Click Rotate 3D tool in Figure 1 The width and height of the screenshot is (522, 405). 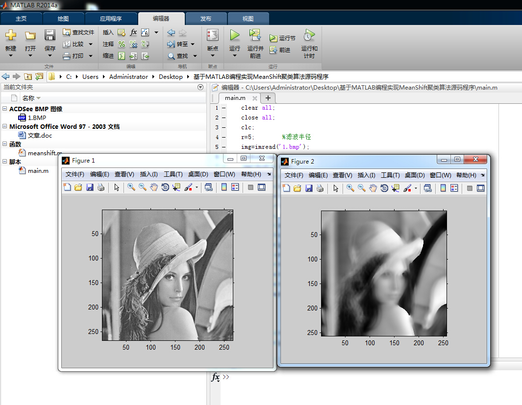[x=165, y=187]
